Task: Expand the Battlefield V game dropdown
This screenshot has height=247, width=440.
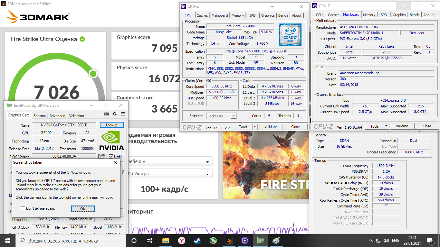Action: coord(208,162)
